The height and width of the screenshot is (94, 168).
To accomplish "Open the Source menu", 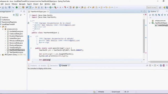I will click(x=8, y=4).
